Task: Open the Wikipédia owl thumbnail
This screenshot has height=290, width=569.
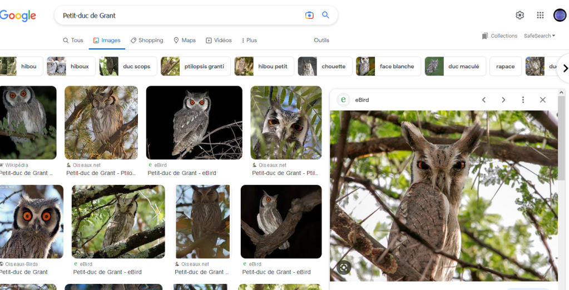Action: point(28,122)
